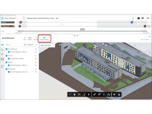The image size is (152, 114).
Task: Uncheck the Civil team checkbox
Action: [6, 56]
